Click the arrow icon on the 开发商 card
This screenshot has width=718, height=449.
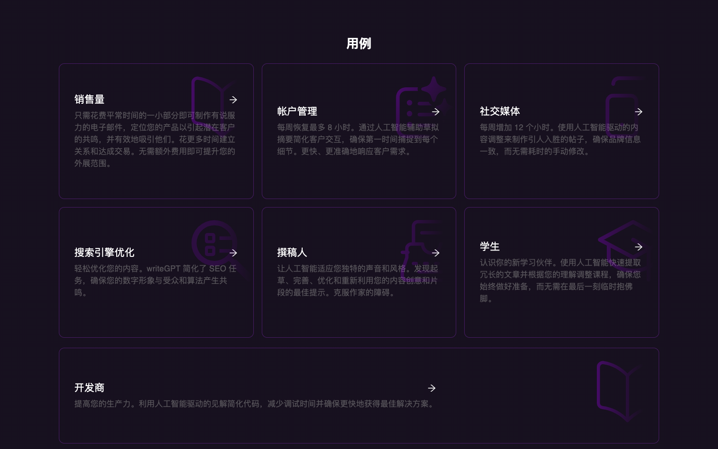pyautogui.click(x=431, y=388)
